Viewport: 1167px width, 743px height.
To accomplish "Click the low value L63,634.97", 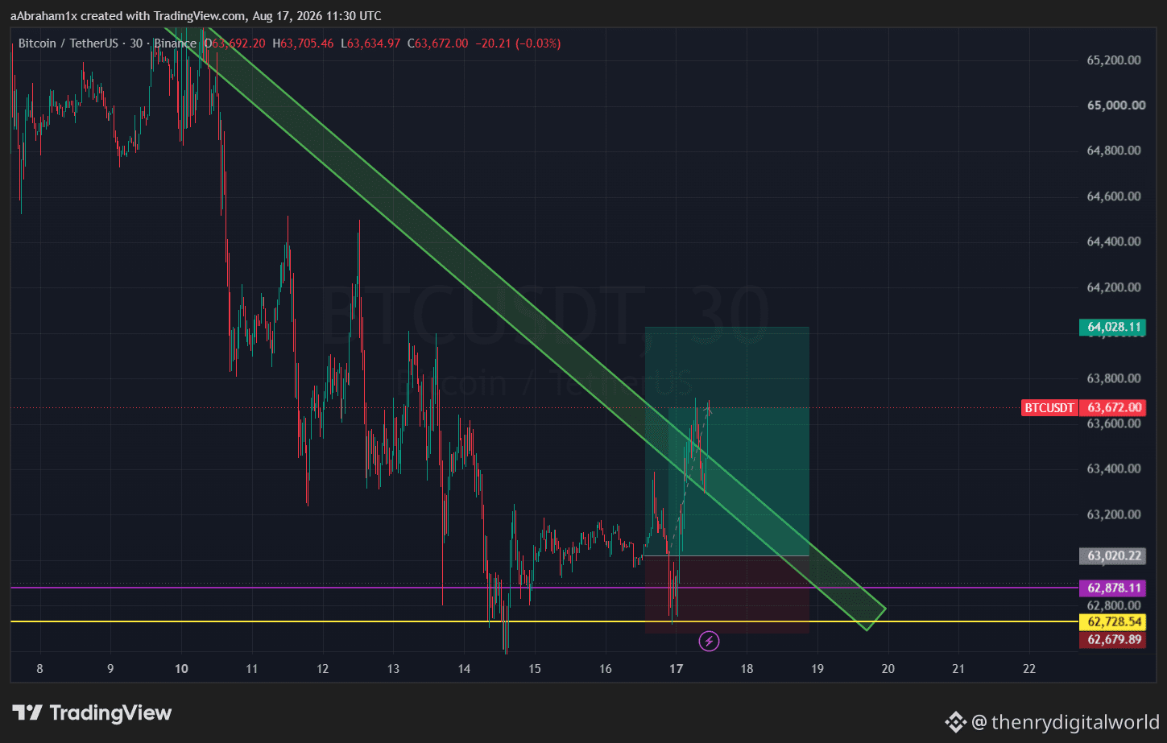I will [x=370, y=43].
